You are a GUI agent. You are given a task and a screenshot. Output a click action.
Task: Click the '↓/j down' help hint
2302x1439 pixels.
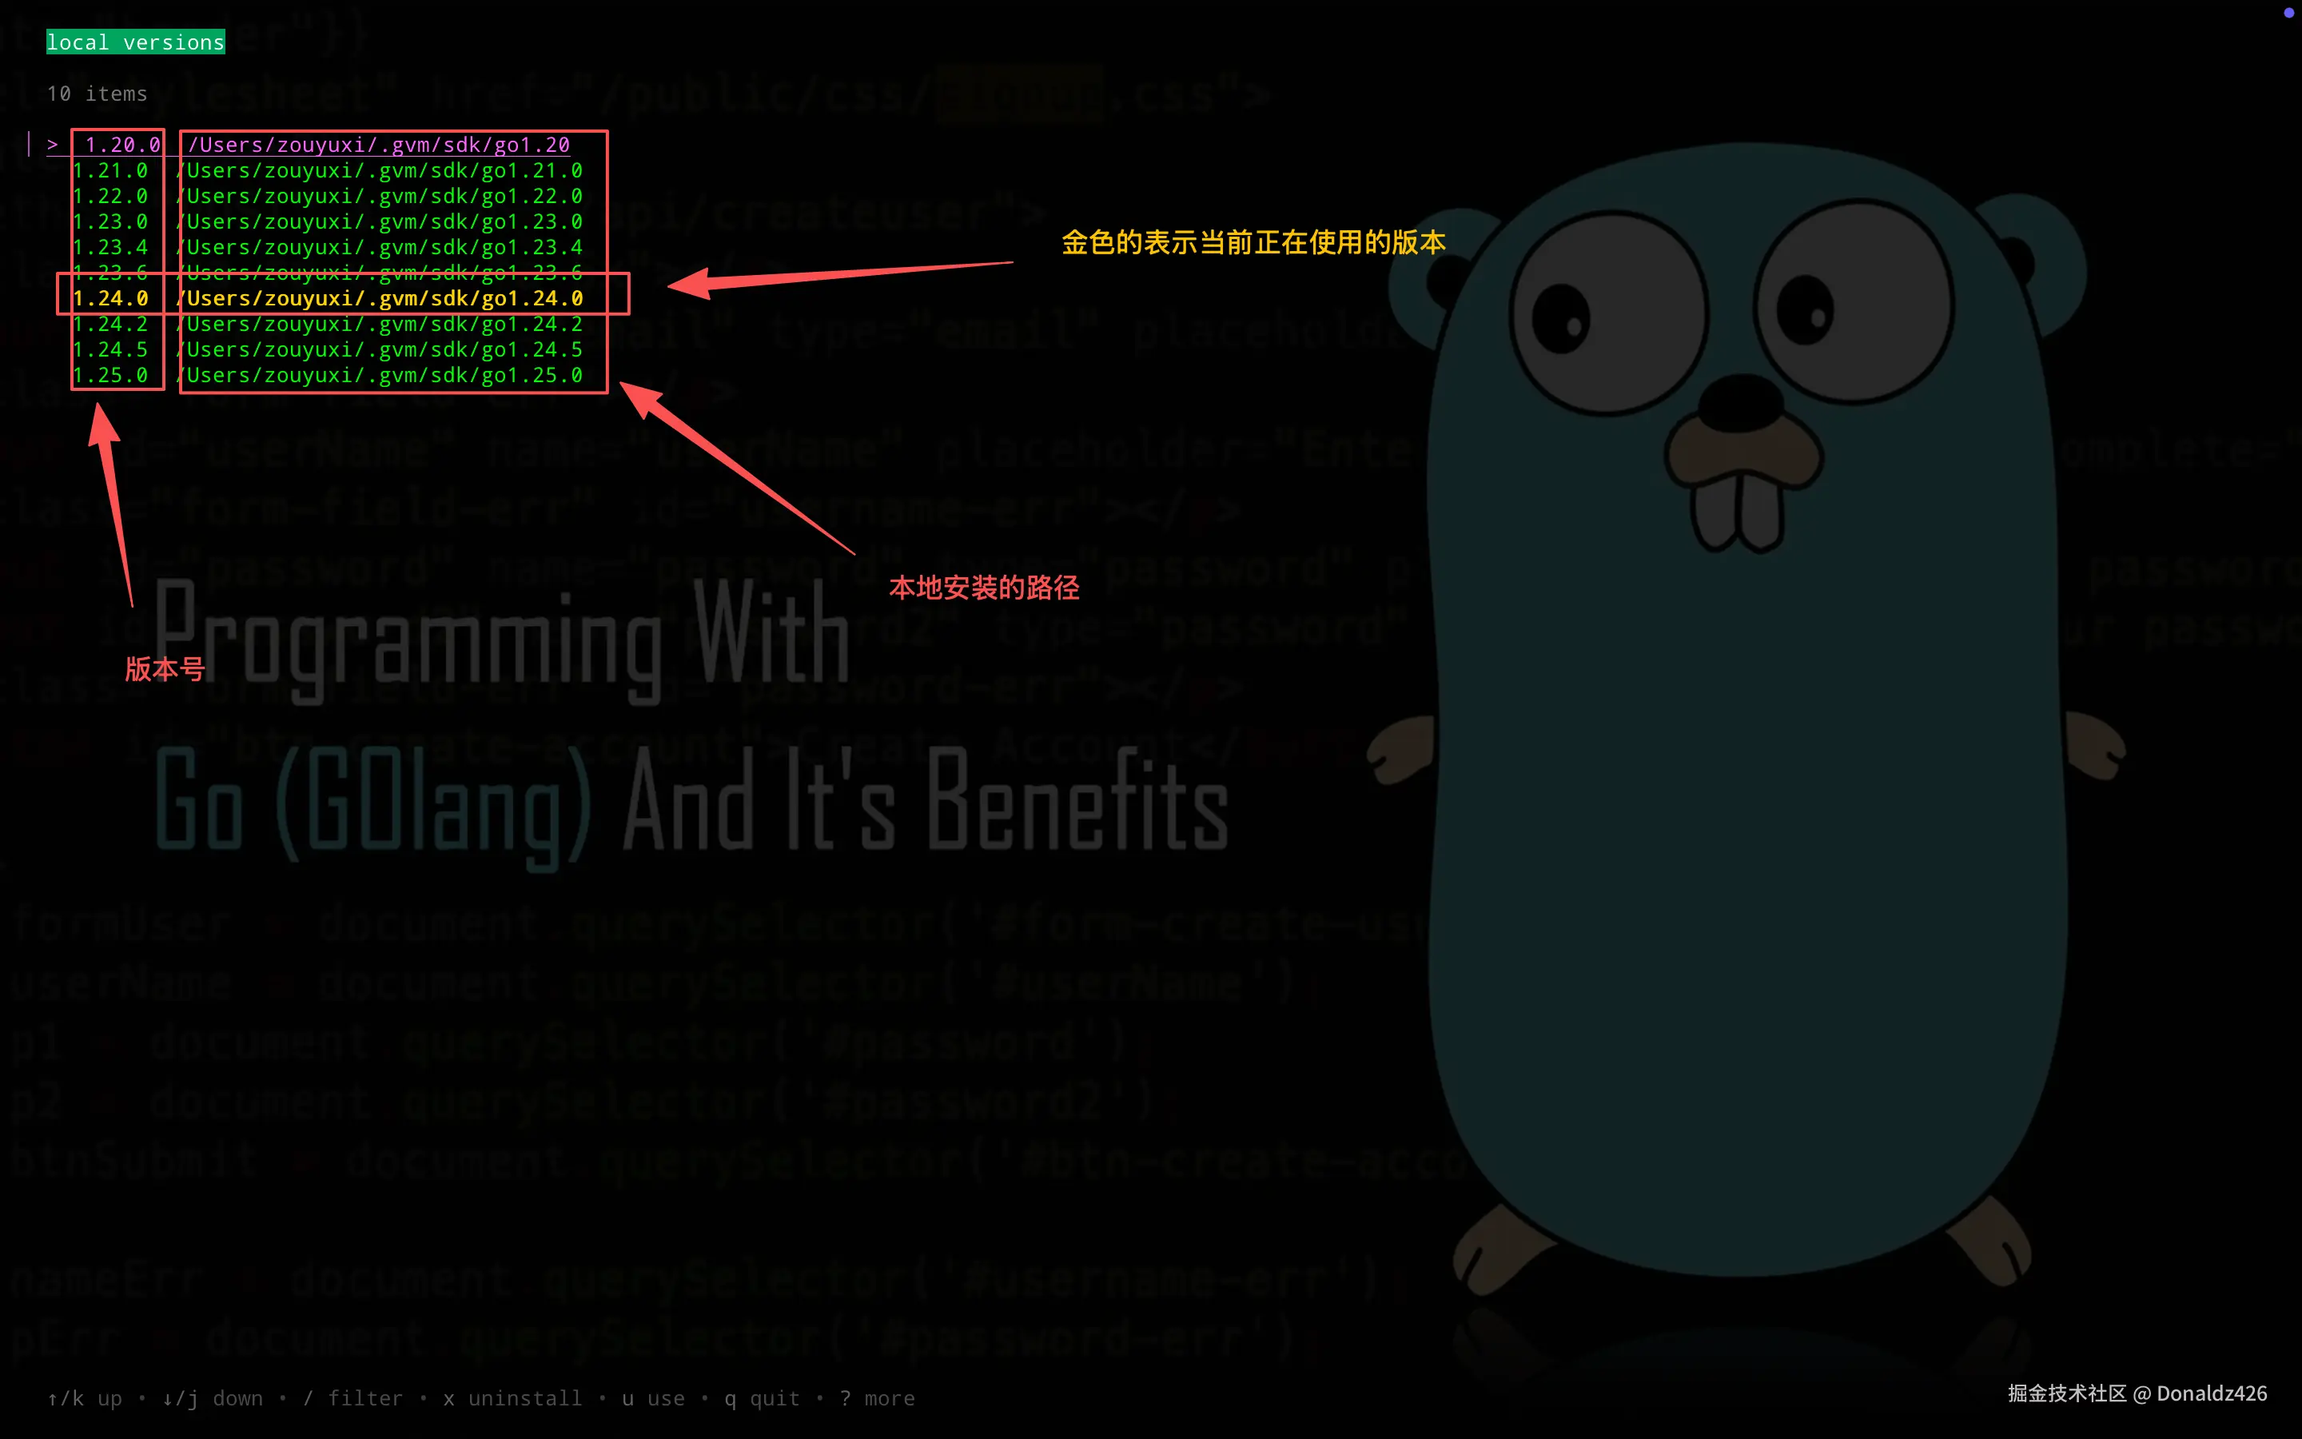[x=212, y=1398]
